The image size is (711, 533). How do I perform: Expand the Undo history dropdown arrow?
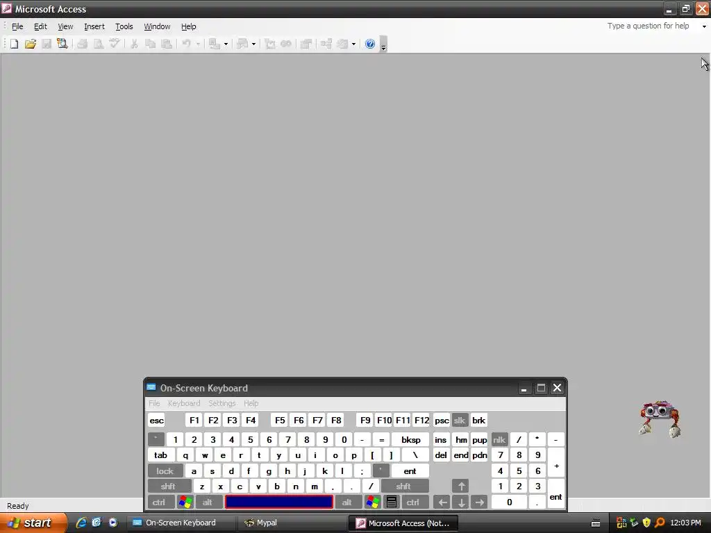click(x=198, y=44)
